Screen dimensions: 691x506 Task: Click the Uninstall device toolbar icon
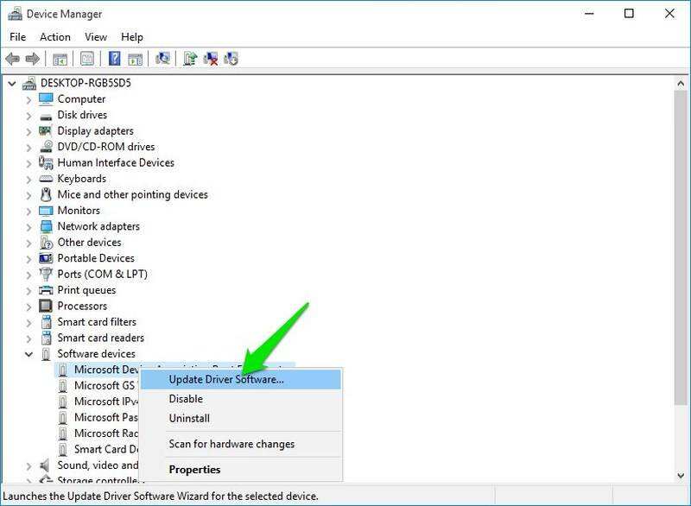click(210, 59)
